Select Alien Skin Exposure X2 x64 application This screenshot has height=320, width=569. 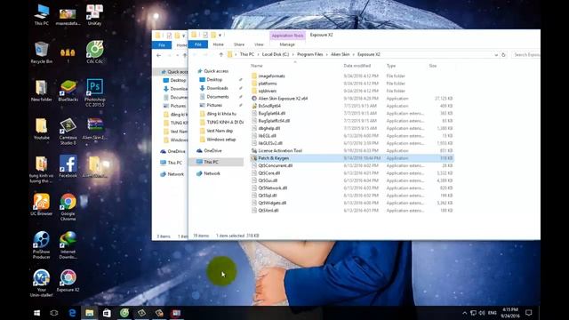283,99
